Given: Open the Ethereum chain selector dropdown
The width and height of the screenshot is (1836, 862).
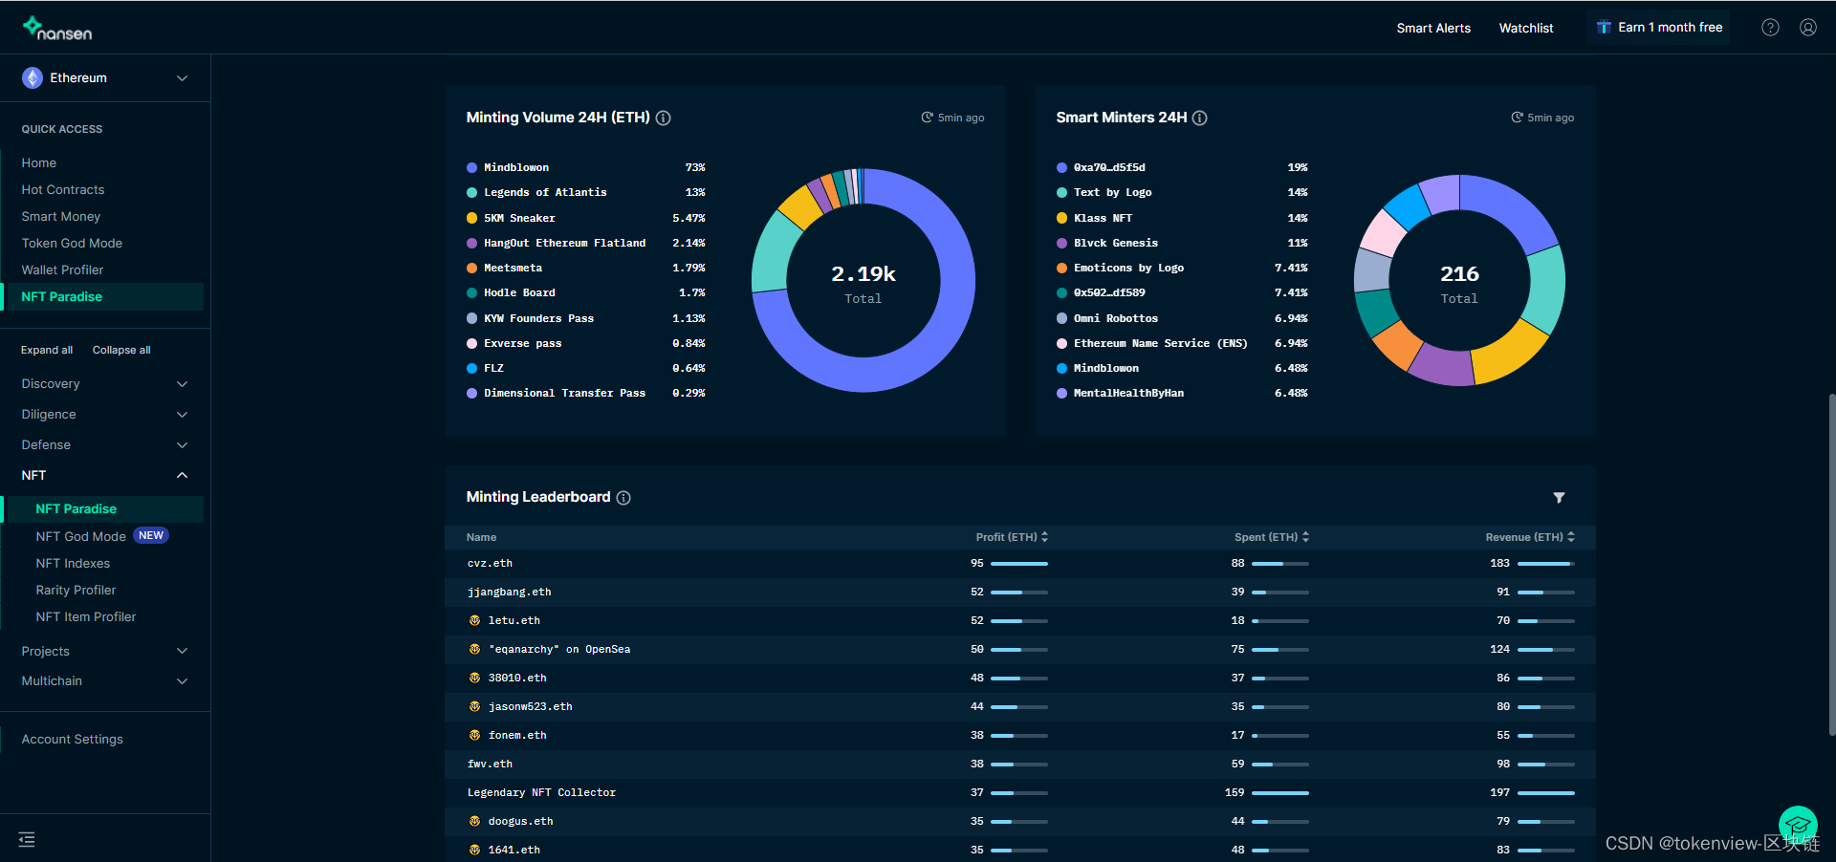Looking at the screenshot, I should [105, 78].
